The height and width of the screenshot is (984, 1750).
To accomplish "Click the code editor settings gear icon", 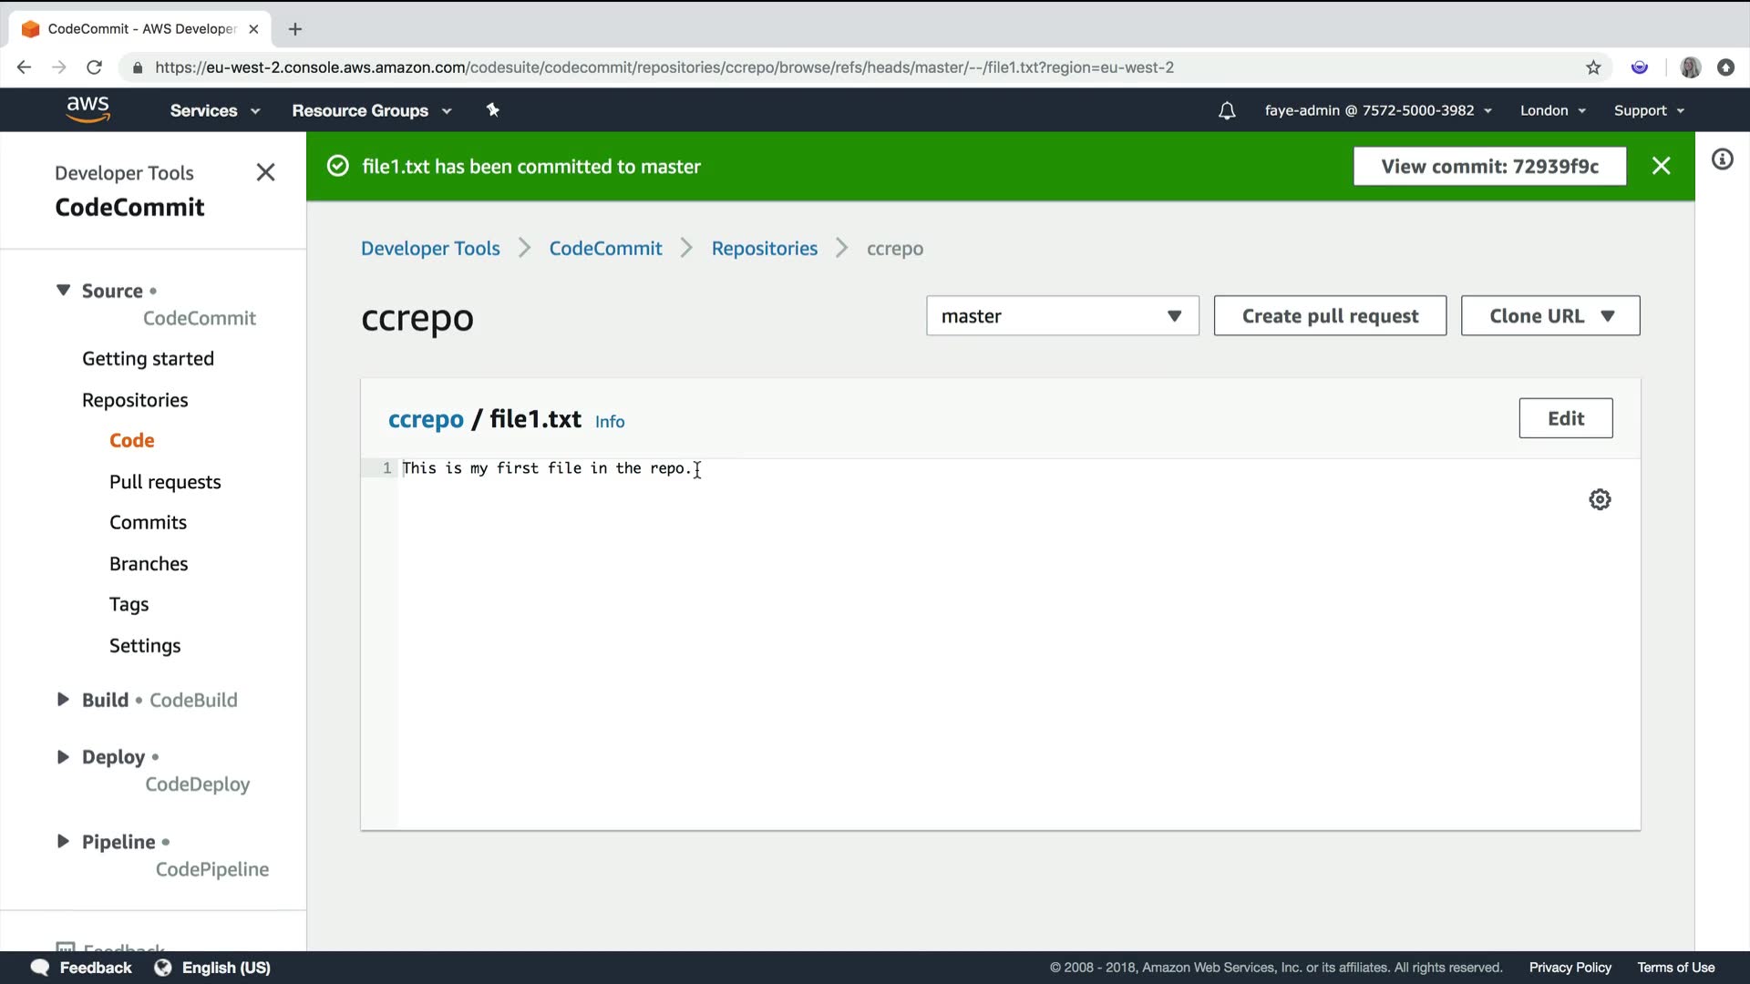I will point(1600,499).
